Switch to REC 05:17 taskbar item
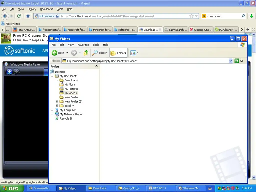 tap(161, 188)
